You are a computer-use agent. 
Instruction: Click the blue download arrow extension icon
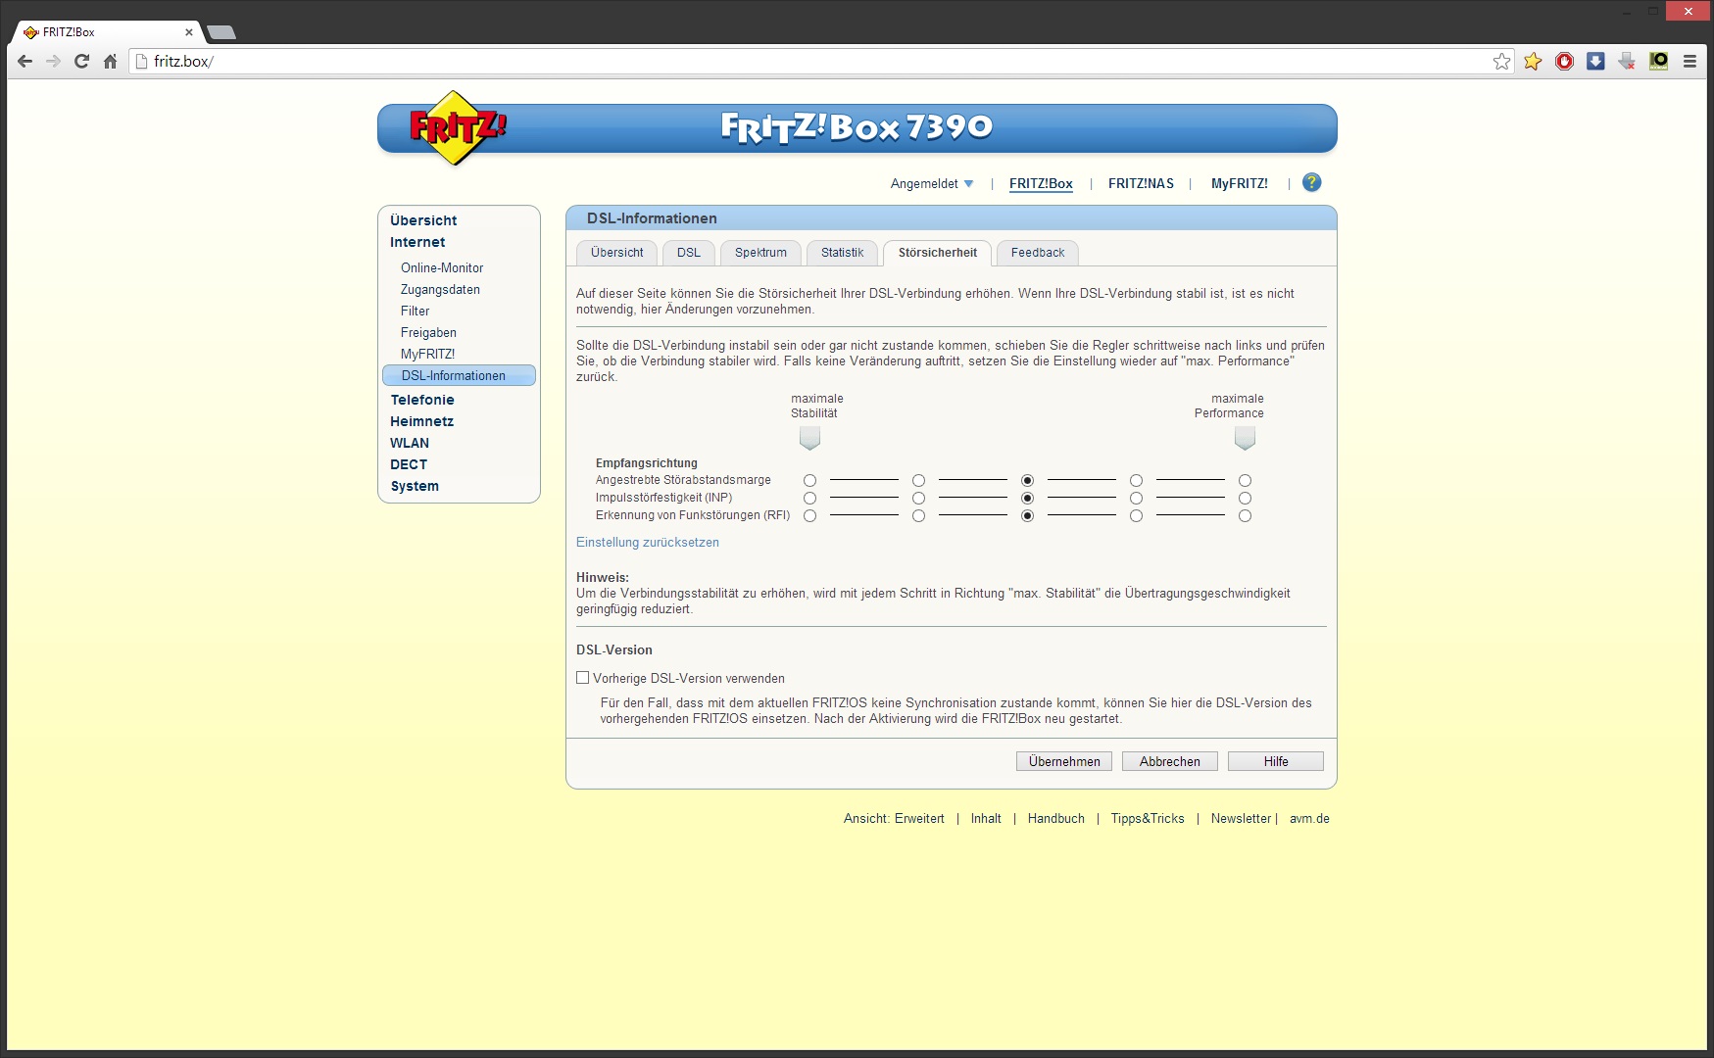click(1595, 62)
